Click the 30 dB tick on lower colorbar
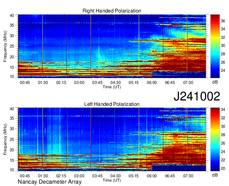This screenshot has height=186, width=229. (x=223, y=126)
